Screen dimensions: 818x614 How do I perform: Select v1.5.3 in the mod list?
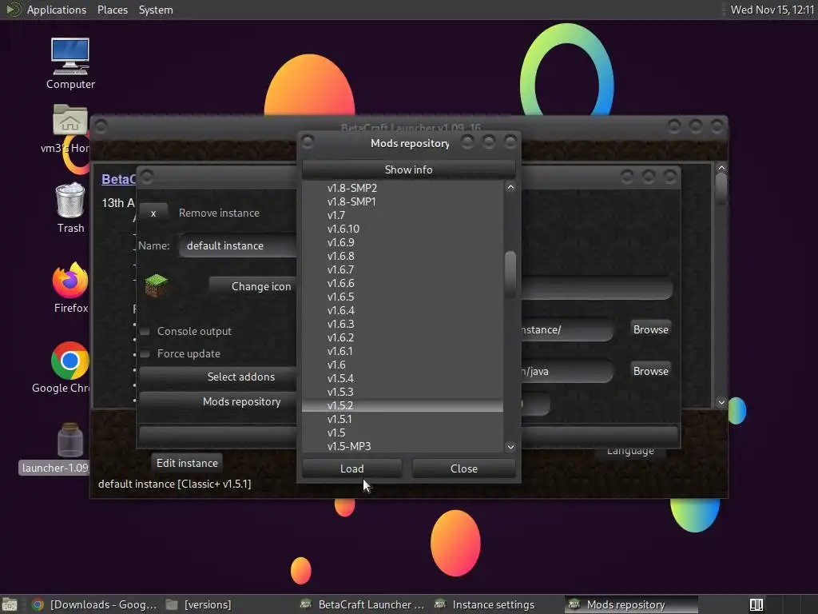click(x=403, y=392)
